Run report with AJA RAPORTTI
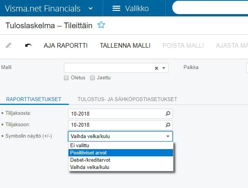 (66, 45)
